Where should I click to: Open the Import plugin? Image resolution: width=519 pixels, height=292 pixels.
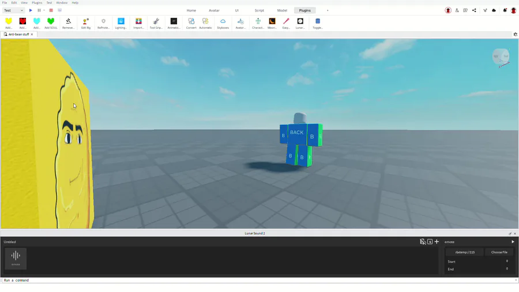point(138,23)
